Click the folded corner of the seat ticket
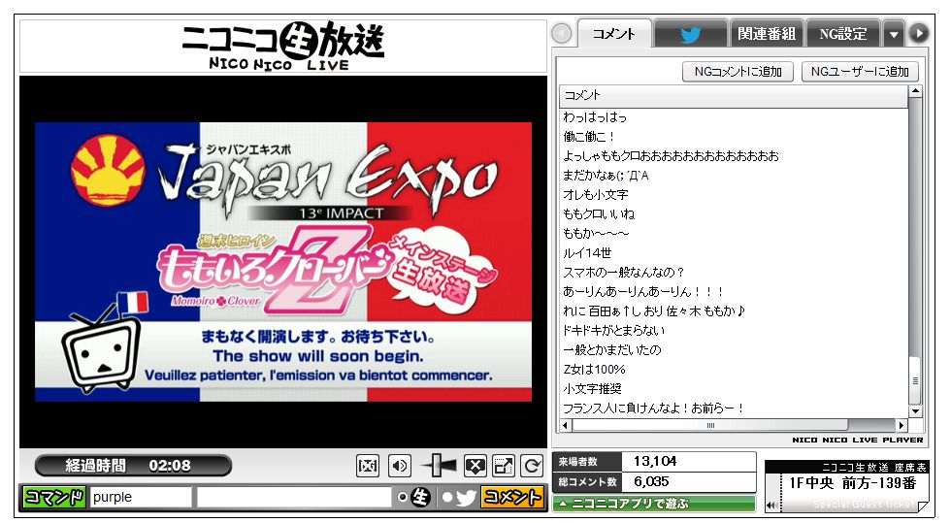Image resolution: width=951 pixels, height=523 pixels. 922,506
